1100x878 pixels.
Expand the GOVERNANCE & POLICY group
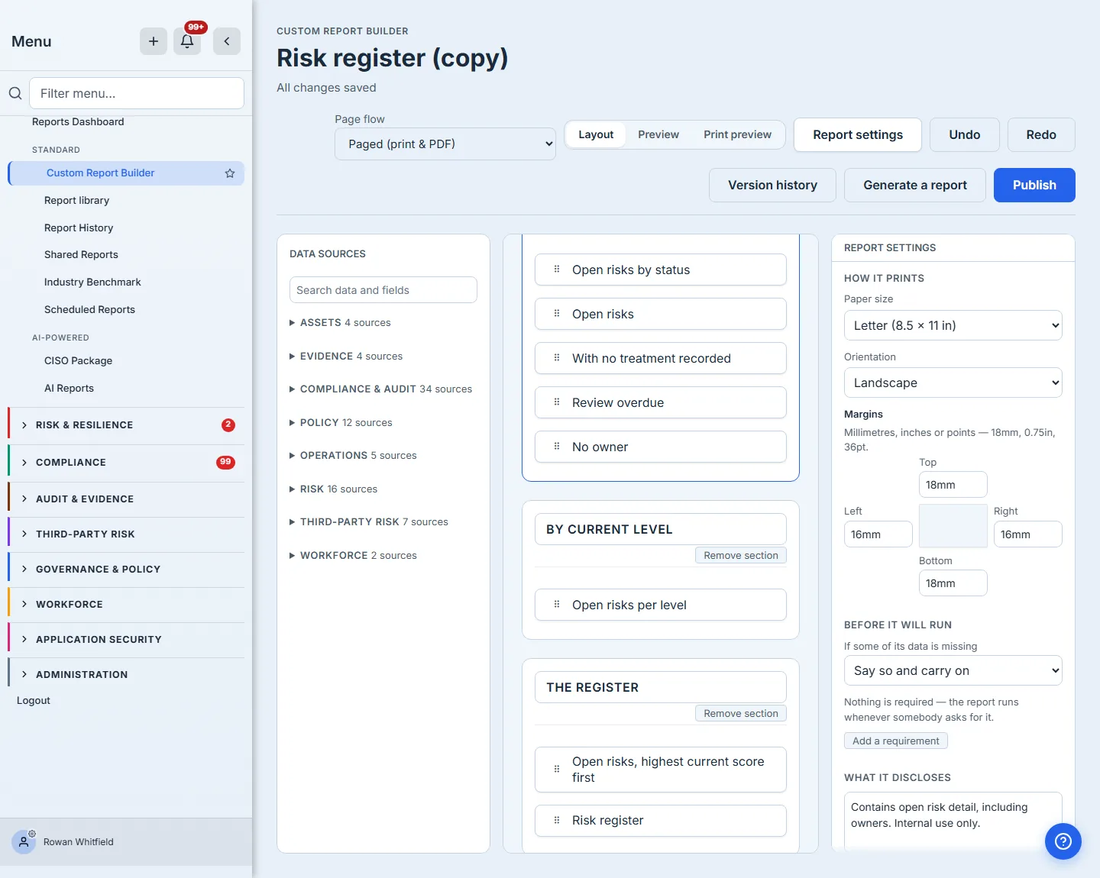click(x=126, y=570)
